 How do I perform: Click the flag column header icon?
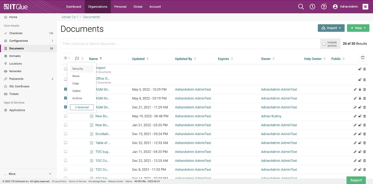point(77,59)
